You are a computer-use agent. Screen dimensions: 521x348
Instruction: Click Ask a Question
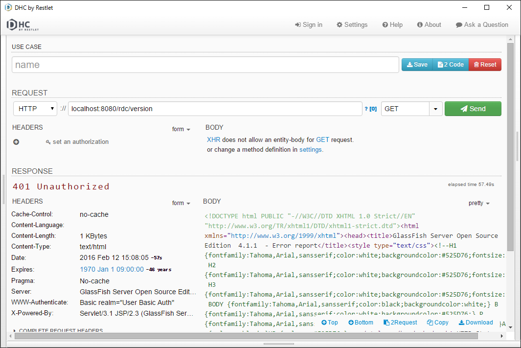point(482,24)
